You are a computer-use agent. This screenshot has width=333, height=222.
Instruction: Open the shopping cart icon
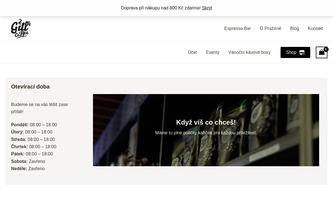coord(322,52)
